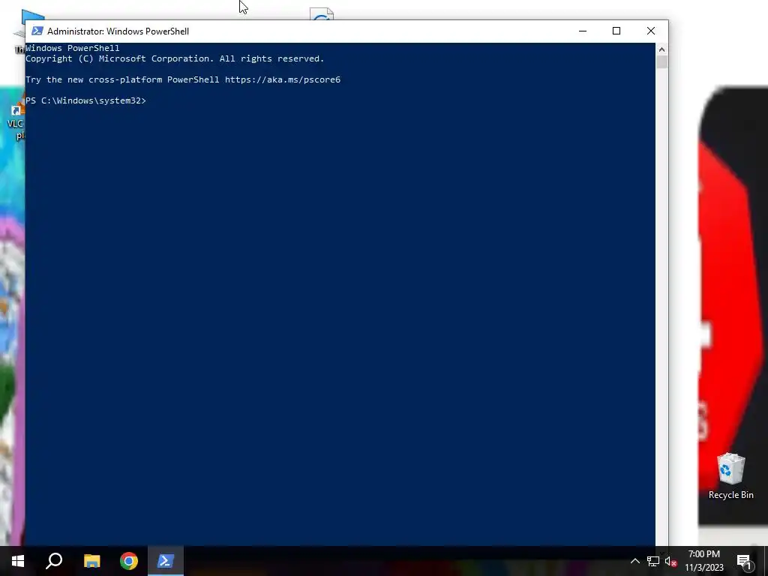Show hidden system tray icons

tap(634, 561)
